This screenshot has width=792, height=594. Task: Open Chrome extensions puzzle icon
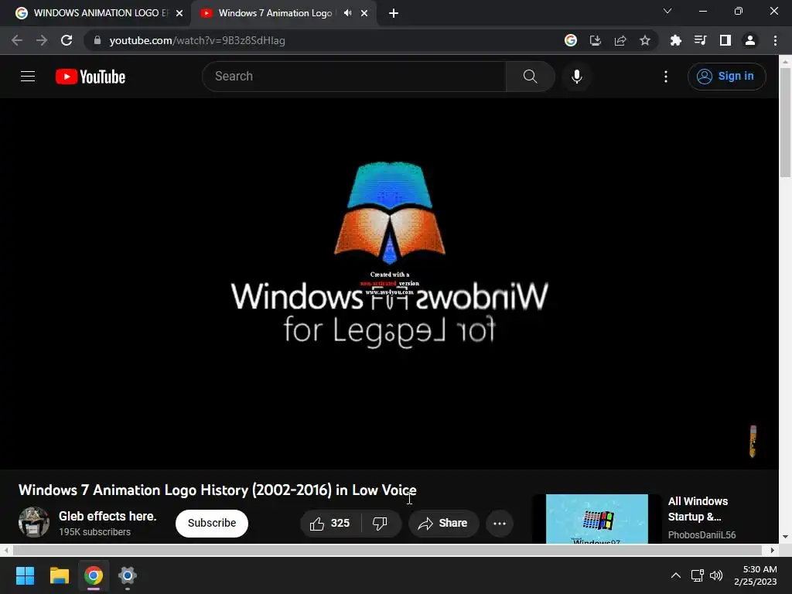(675, 40)
